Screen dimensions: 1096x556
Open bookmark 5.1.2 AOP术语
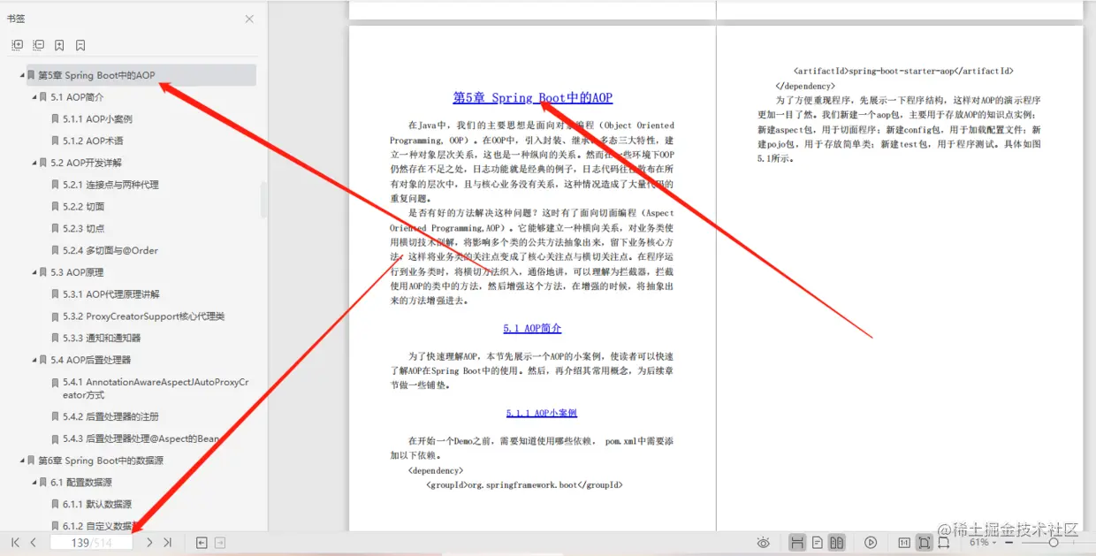(x=93, y=141)
